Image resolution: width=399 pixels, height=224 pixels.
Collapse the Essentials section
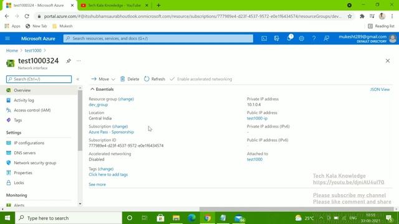click(x=102, y=89)
